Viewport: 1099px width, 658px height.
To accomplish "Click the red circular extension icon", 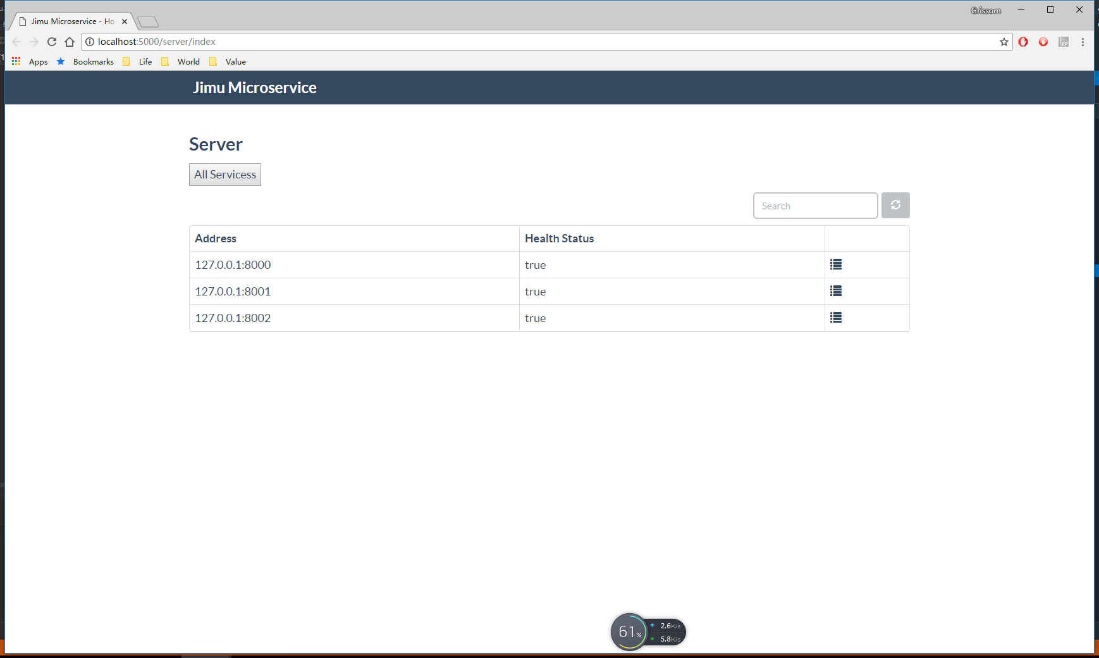I will (x=1043, y=42).
